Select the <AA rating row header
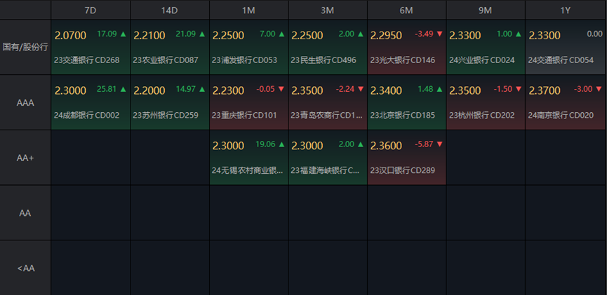The width and height of the screenshot is (607, 295). [25, 268]
